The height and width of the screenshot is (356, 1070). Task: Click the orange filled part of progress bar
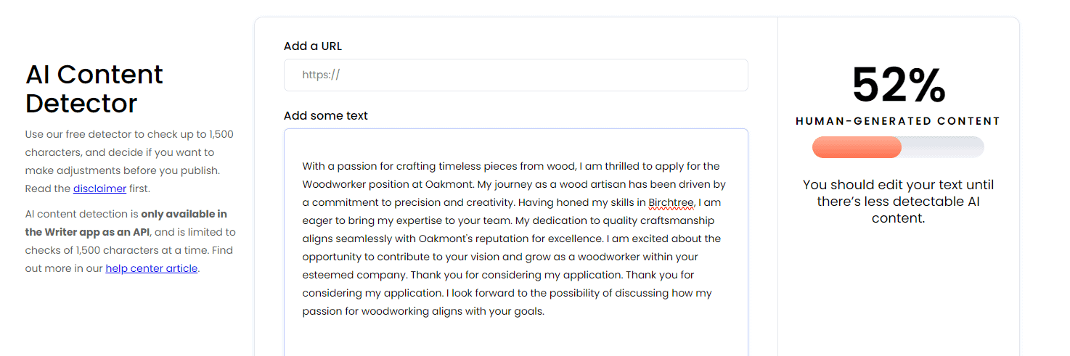click(857, 147)
